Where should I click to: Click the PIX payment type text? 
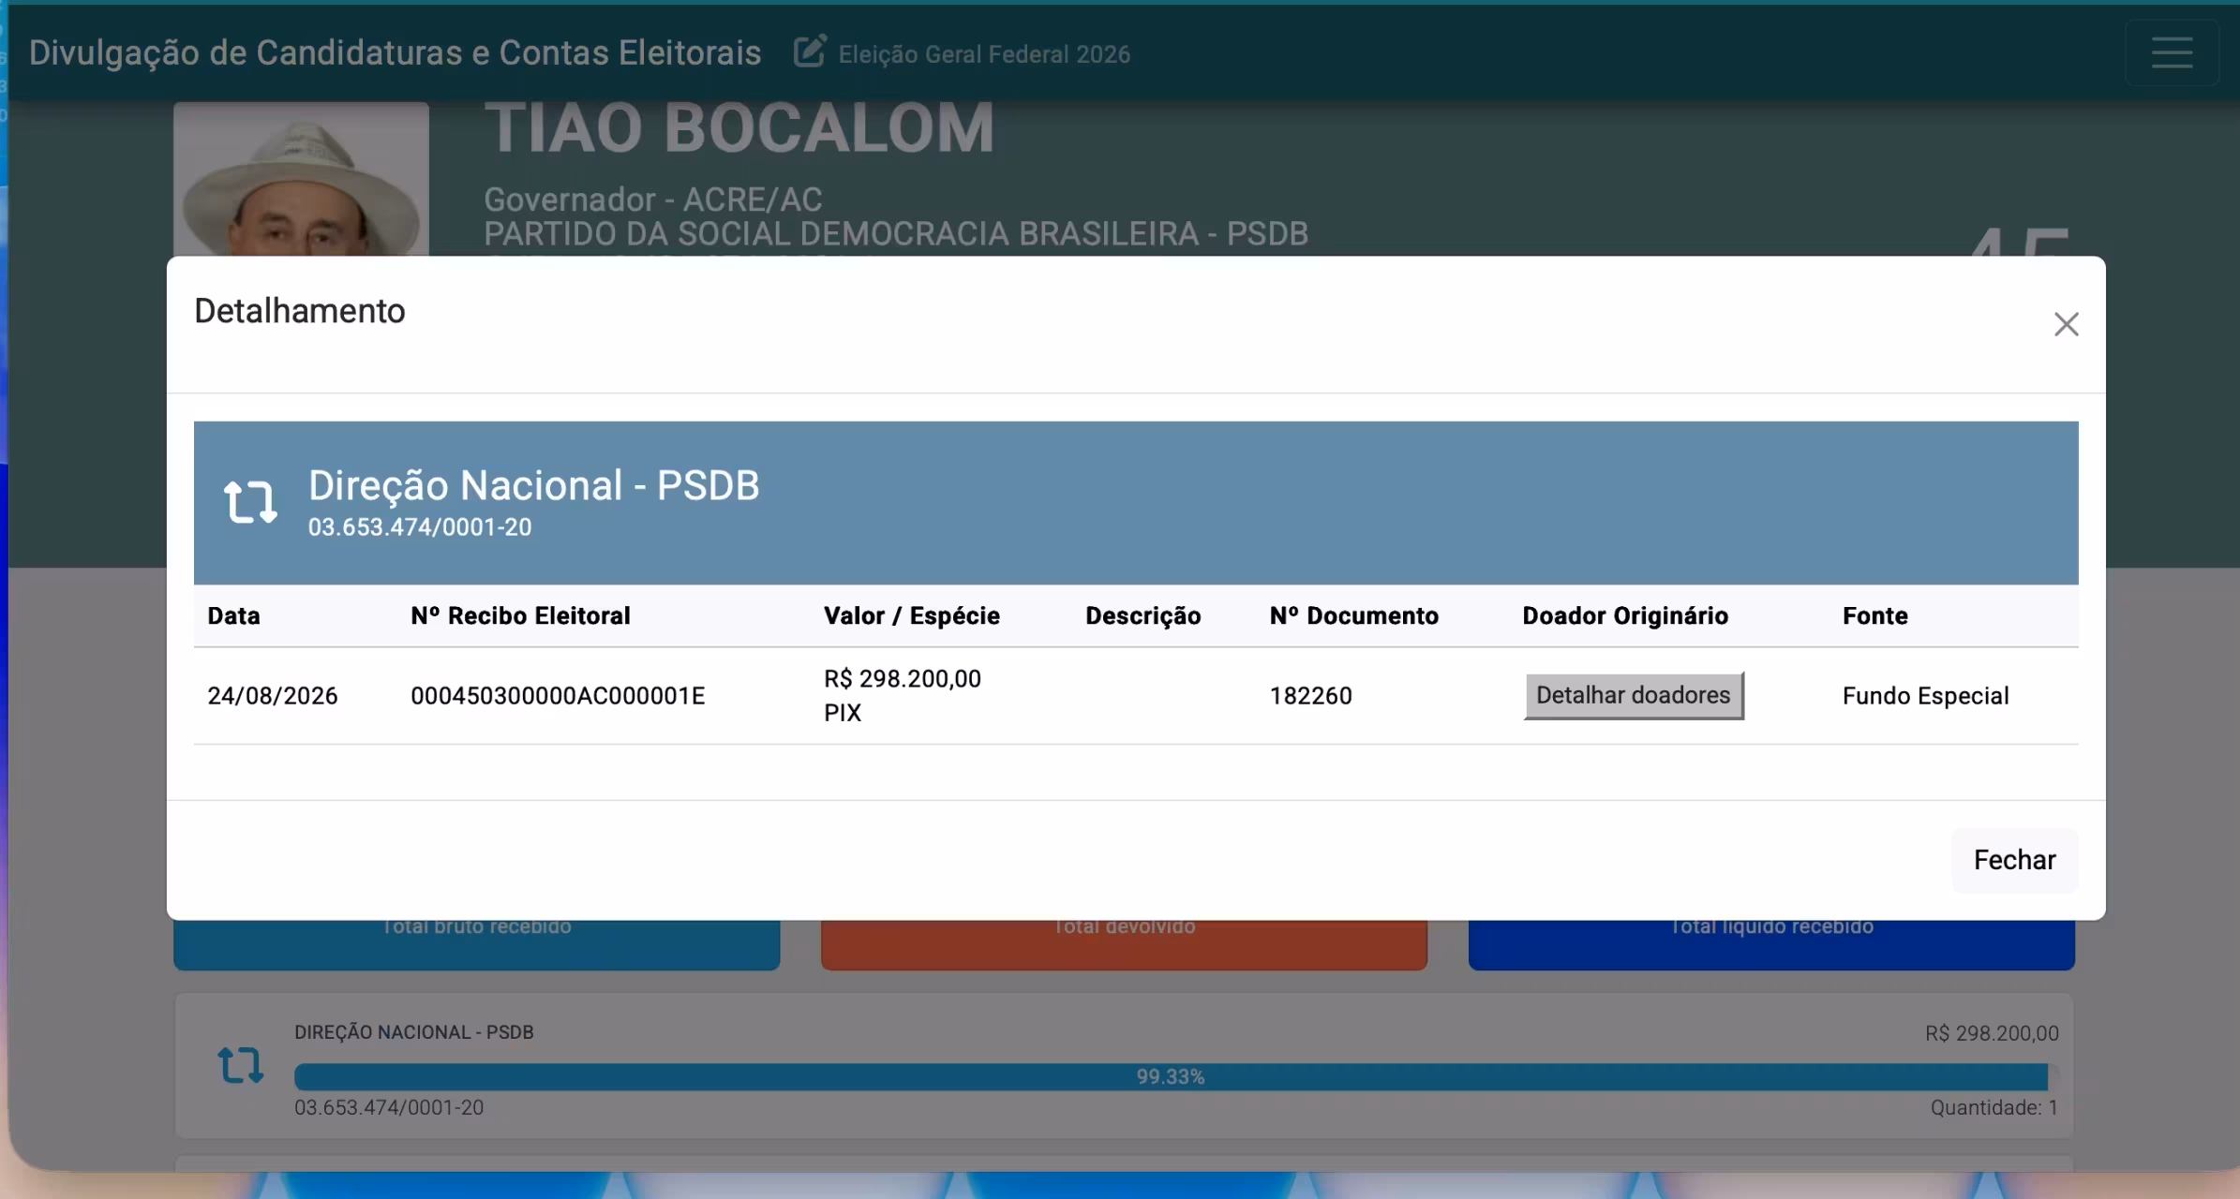tap(843, 713)
